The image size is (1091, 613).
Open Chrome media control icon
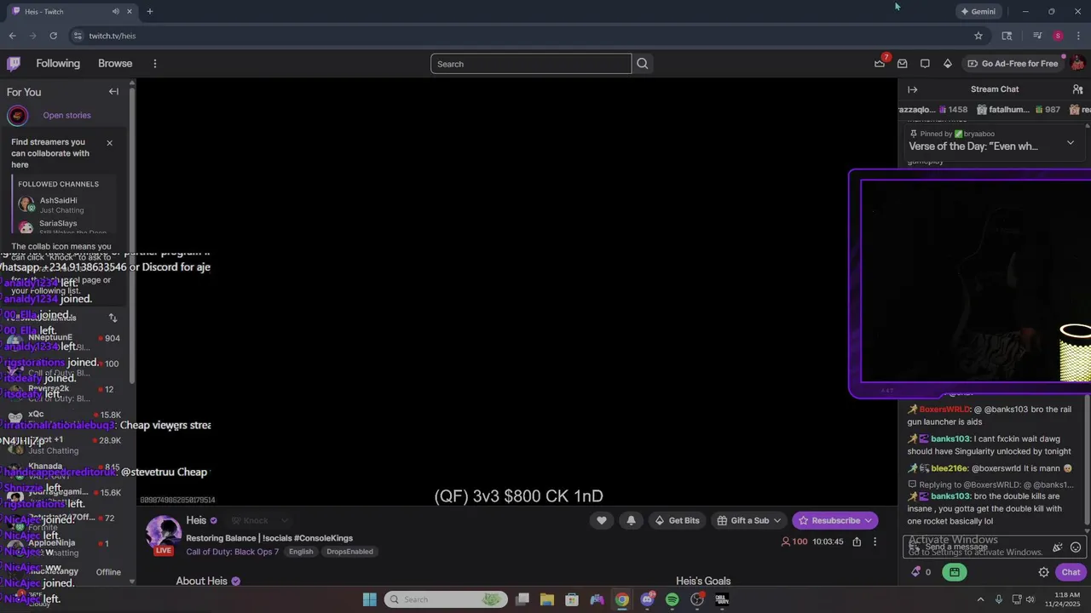tap(1037, 36)
